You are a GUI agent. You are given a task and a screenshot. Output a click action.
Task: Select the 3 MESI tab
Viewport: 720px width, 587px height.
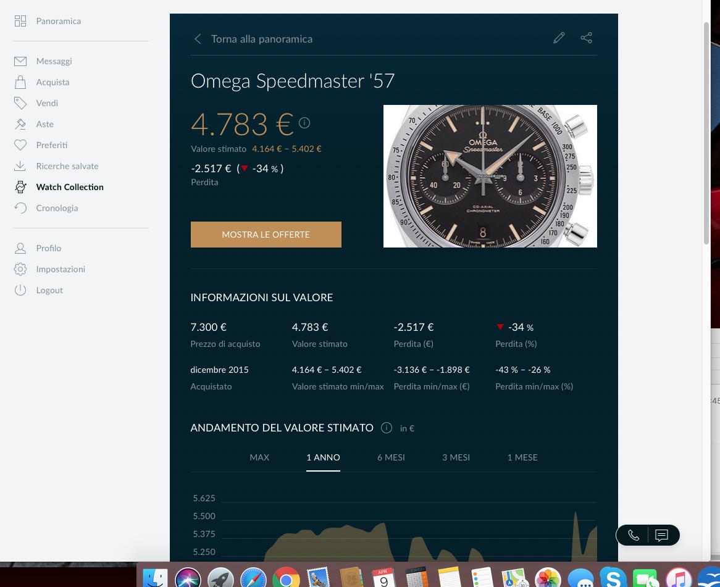456,457
